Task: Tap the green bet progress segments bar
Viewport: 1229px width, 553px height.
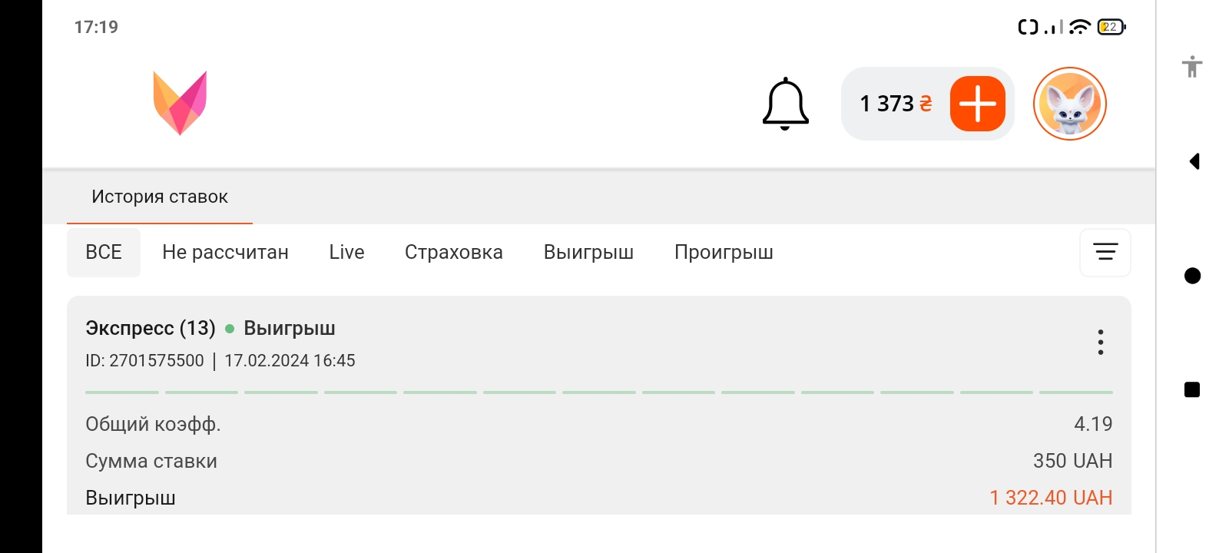Action: coord(598,392)
